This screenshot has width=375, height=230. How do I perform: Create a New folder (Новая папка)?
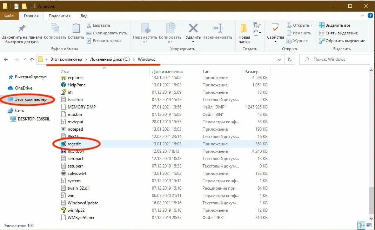(x=244, y=33)
